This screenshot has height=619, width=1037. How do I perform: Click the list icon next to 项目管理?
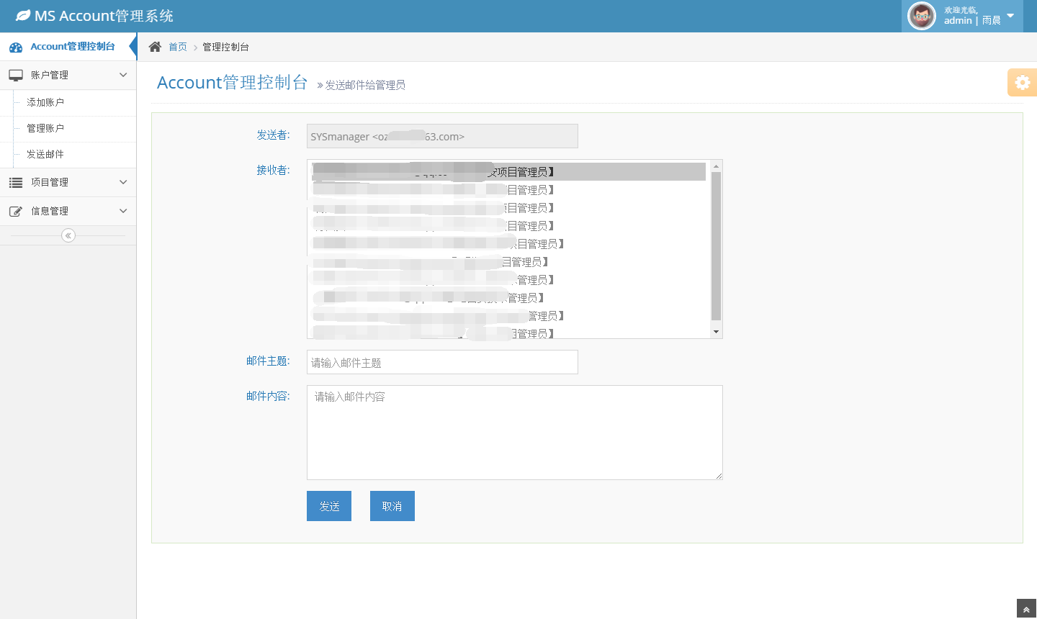tap(16, 183)
